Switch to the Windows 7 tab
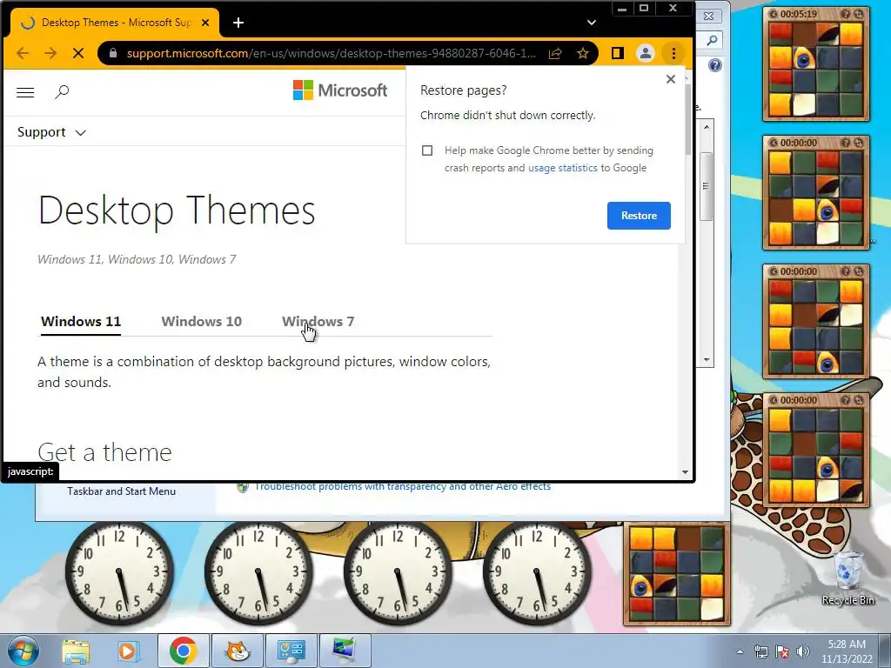The width and height of the screenshot is (891, 668). click(x=318, y=322)
